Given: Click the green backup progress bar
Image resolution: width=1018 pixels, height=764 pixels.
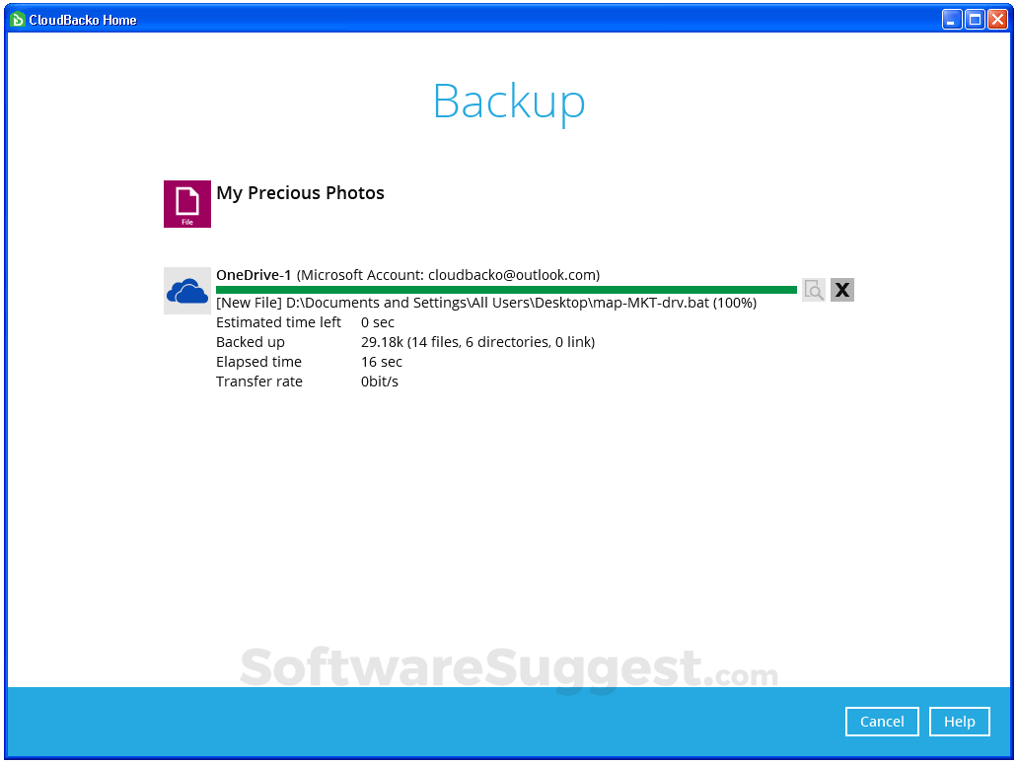Looking at the screenshot, I should [x=506, y=290].
